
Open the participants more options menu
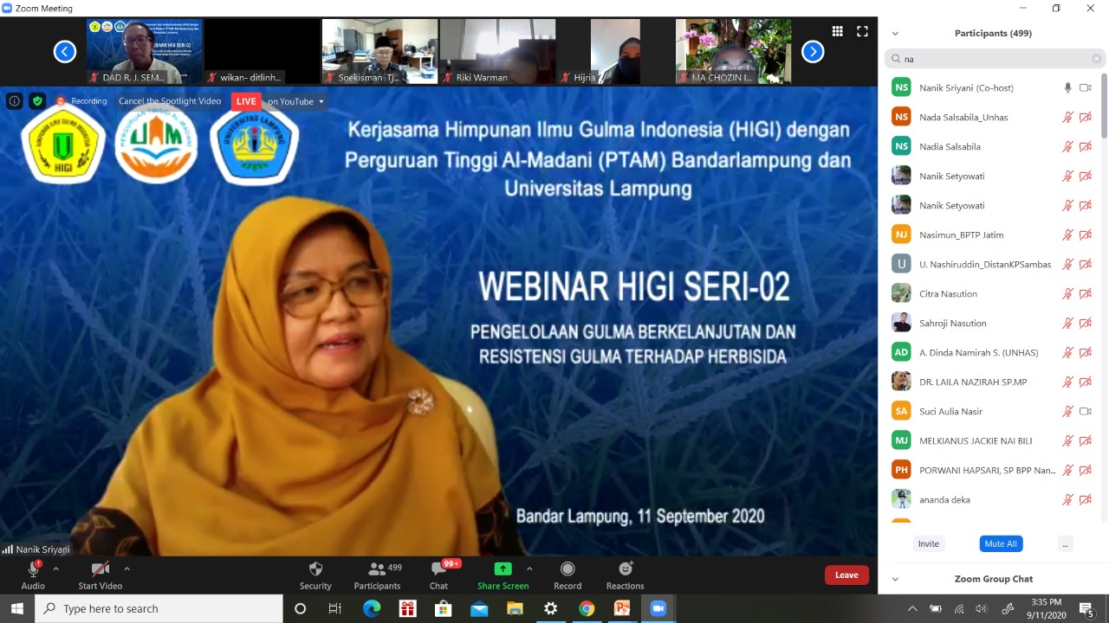point(1065,543)
